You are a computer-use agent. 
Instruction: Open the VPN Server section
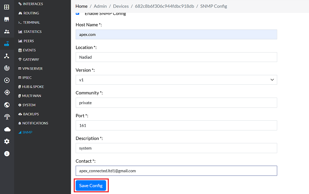coord(30,68)
